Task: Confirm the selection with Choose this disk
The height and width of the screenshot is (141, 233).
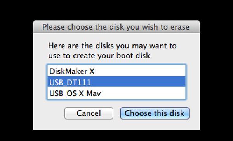Action: (155, 113)
